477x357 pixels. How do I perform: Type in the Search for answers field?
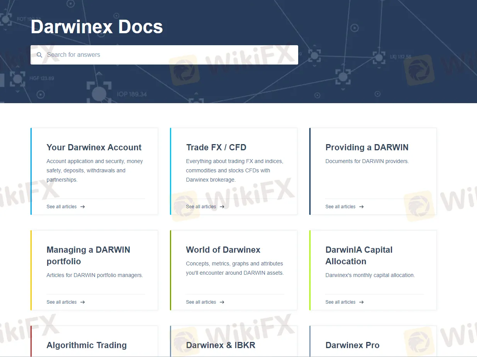[x=170, y=55]
